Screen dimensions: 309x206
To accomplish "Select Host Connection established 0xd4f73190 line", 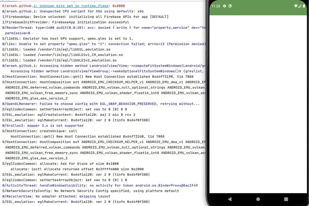I will [x=98, y=77].
